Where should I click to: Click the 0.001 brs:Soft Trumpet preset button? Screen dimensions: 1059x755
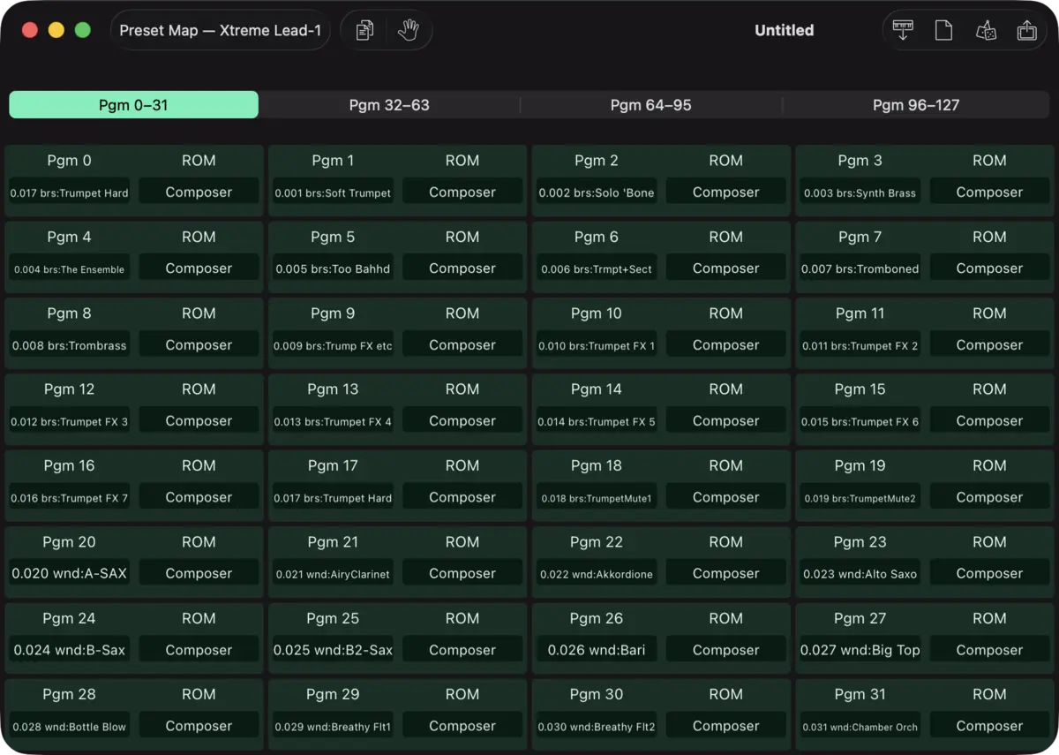point(333,193)
